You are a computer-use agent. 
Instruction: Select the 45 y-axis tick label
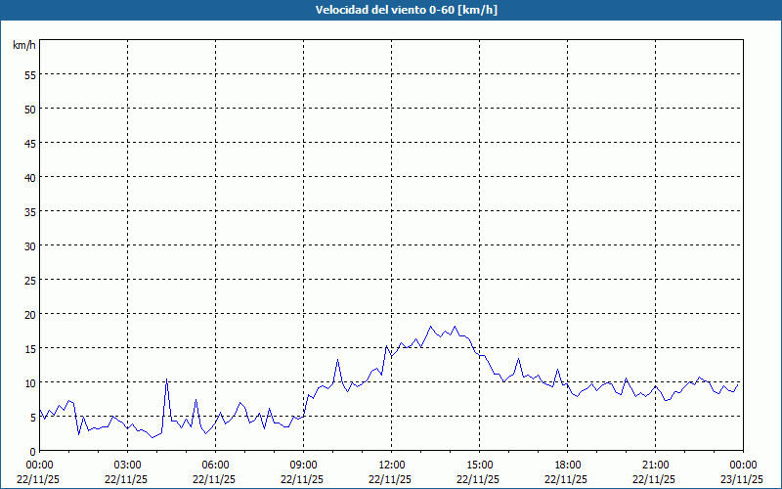coord(29,143)
